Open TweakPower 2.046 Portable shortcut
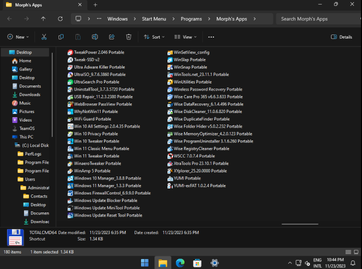 coord(96,52)
